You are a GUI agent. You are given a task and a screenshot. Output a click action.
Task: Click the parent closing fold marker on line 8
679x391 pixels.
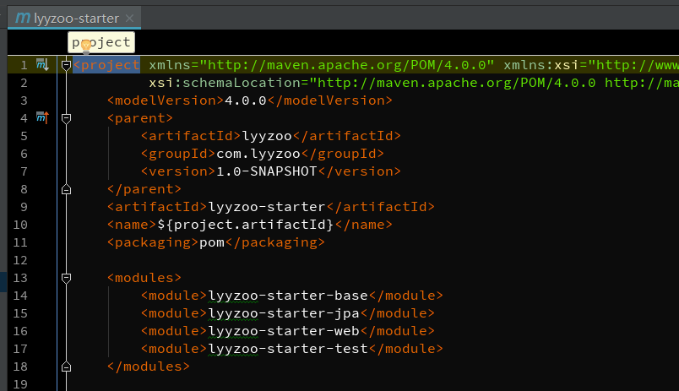66,189
